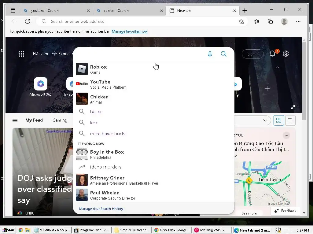The height and width of the screenshot is (234, 313).
Task: Select the Chicken Animal suggestion
Action: [154, 99]
